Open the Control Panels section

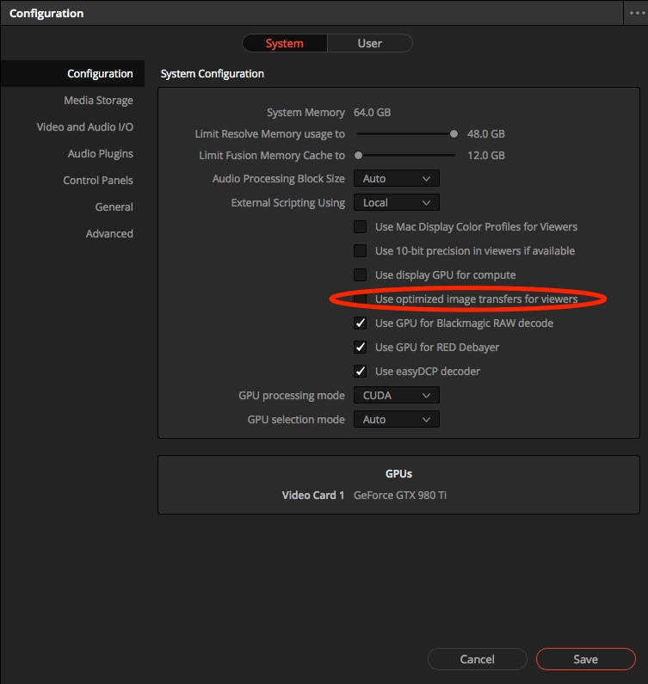pyautogui.click(x=98, y=180)
